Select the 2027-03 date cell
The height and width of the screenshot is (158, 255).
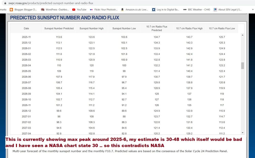26,128
